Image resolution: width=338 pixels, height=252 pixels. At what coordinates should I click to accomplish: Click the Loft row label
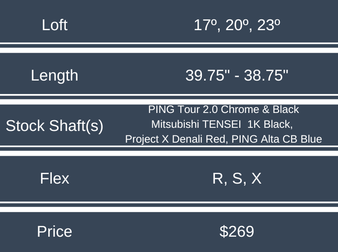pos(55,25)
